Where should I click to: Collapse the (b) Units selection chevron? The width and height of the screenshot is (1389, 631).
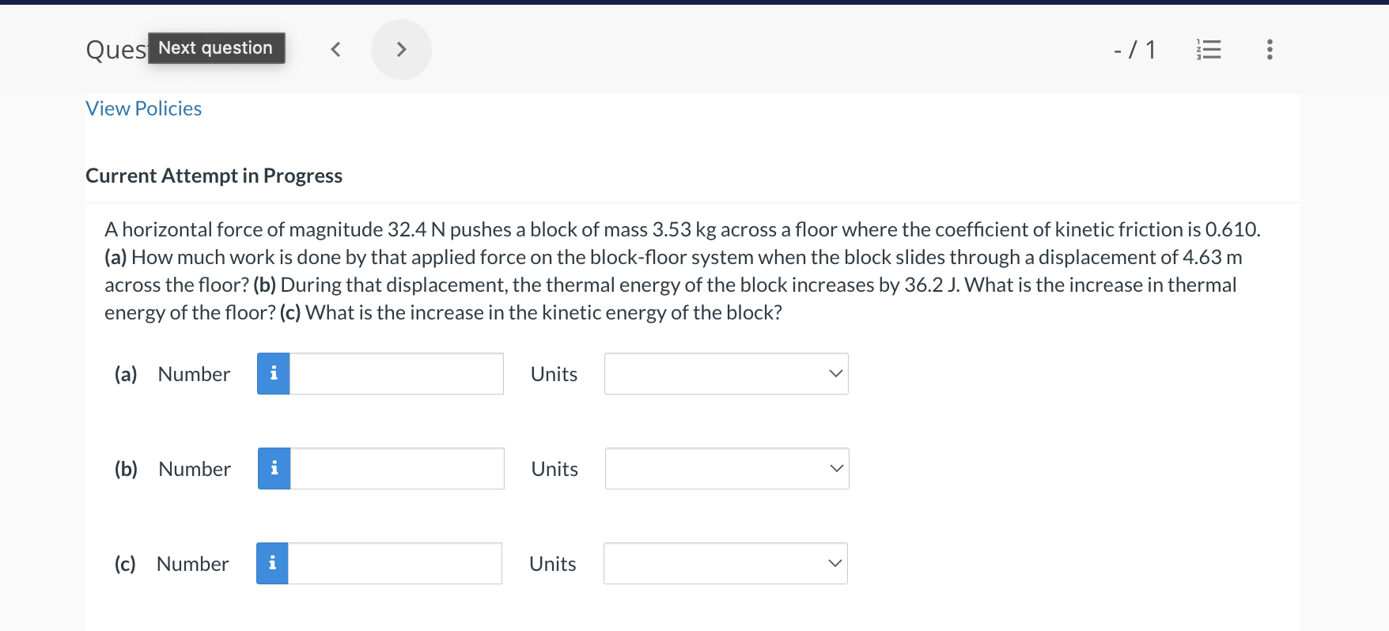point(835,468)
